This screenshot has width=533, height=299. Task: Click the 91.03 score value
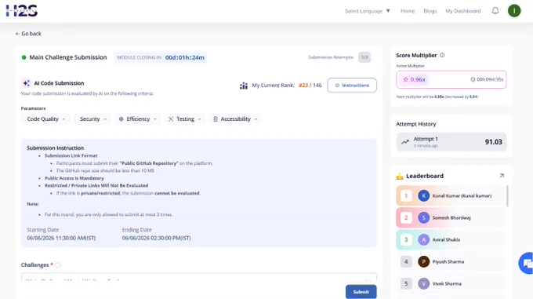pos(493,142)
